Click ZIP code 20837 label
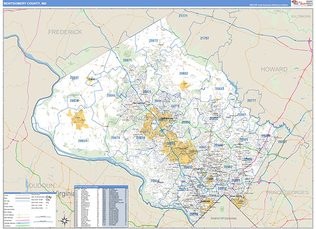The height and width of the screenshot is (229, 316). pyautogui.click(x=83, y=141)
